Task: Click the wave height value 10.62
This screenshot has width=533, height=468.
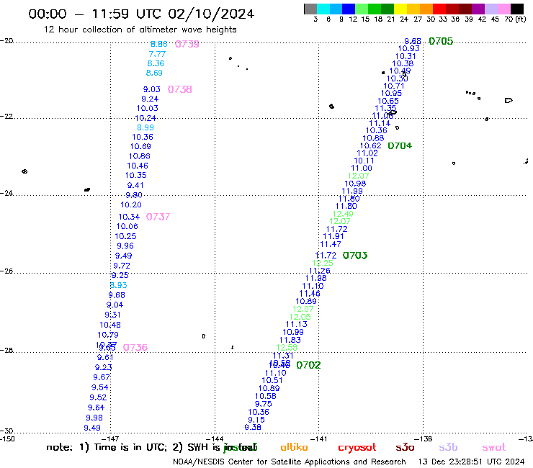Action: click(x=370, y=146)
